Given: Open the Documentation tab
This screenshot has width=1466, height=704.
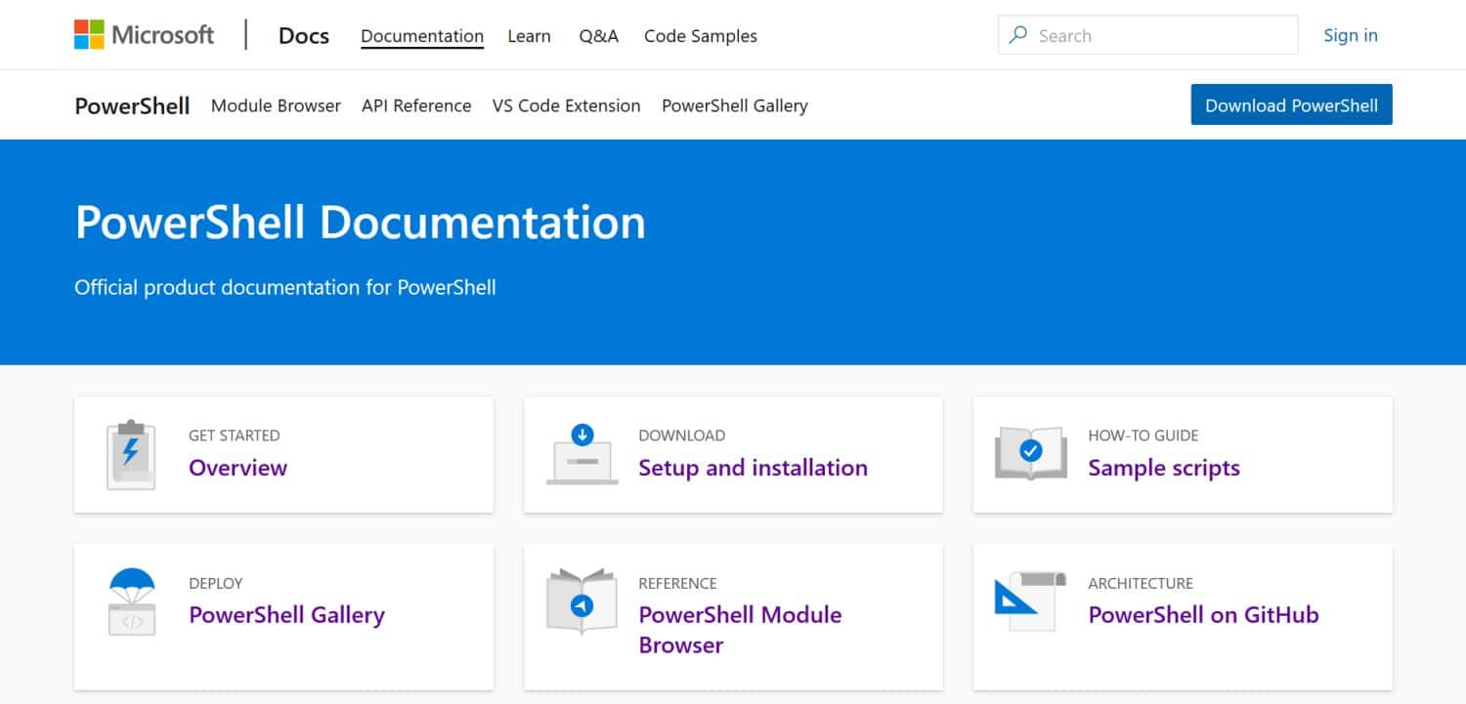Looking at the screenshot, I should click(x=421, y=36).
